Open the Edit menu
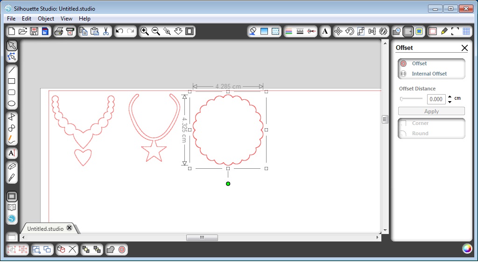 27,19
